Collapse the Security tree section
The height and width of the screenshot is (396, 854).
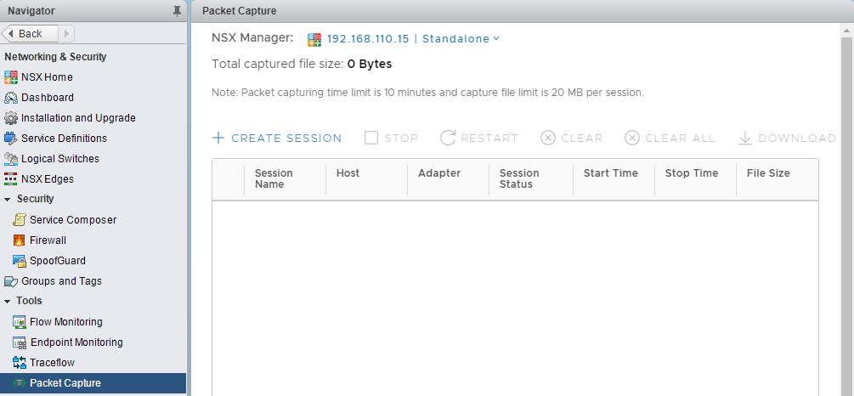(8, 200)
